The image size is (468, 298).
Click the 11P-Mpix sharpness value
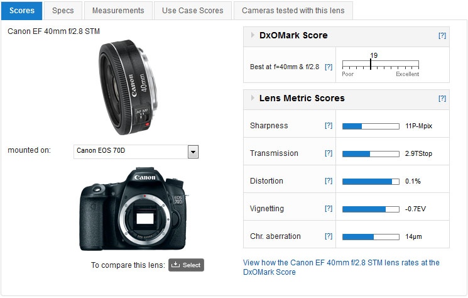pos(418,126)
